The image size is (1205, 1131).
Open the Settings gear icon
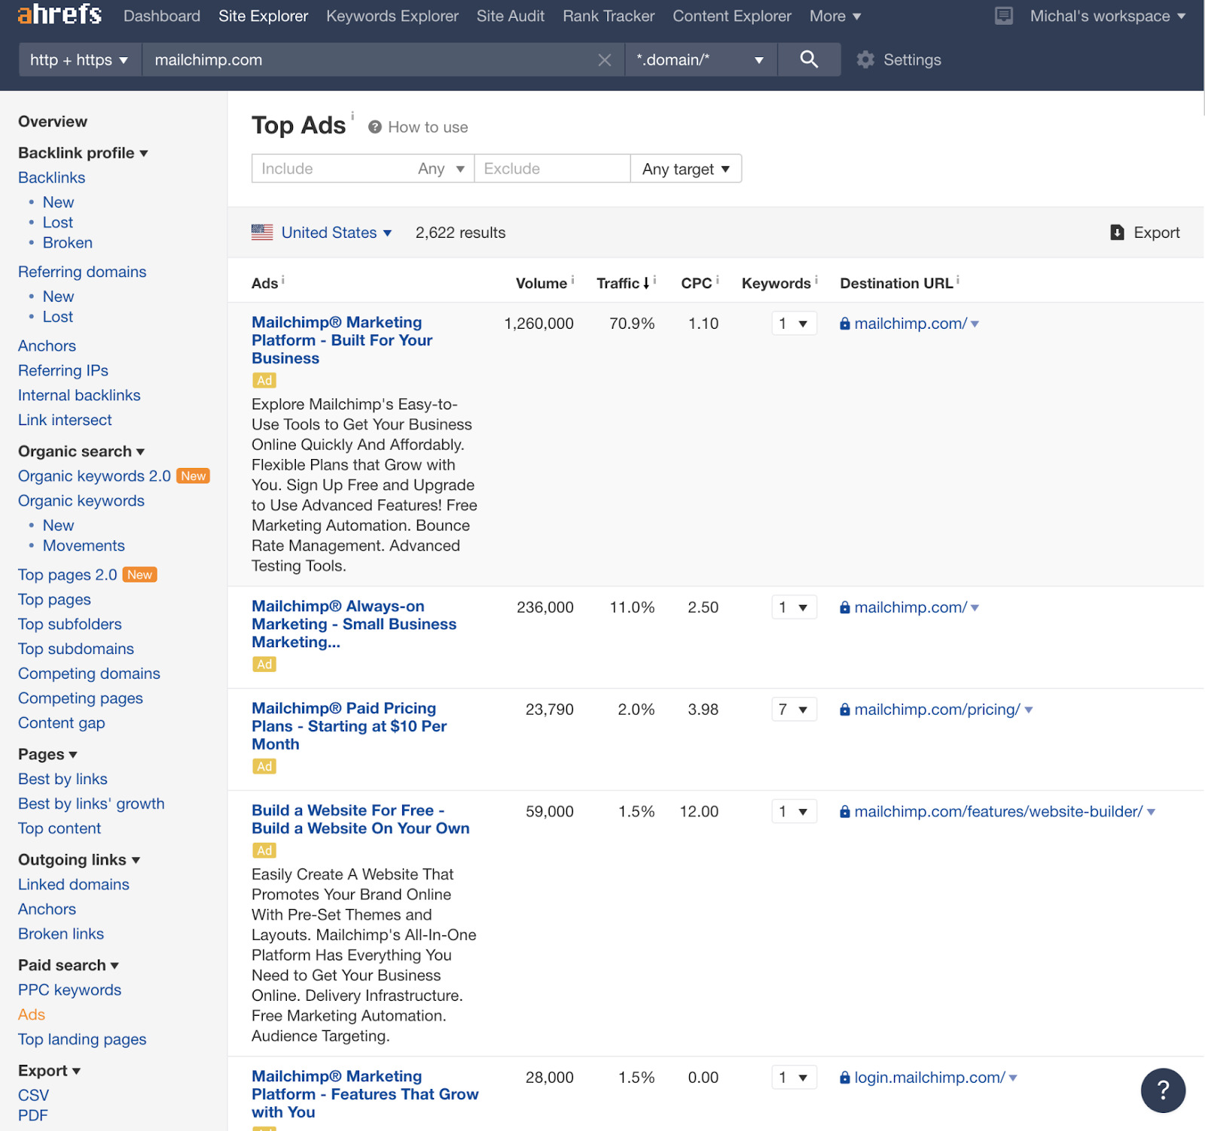865,60
